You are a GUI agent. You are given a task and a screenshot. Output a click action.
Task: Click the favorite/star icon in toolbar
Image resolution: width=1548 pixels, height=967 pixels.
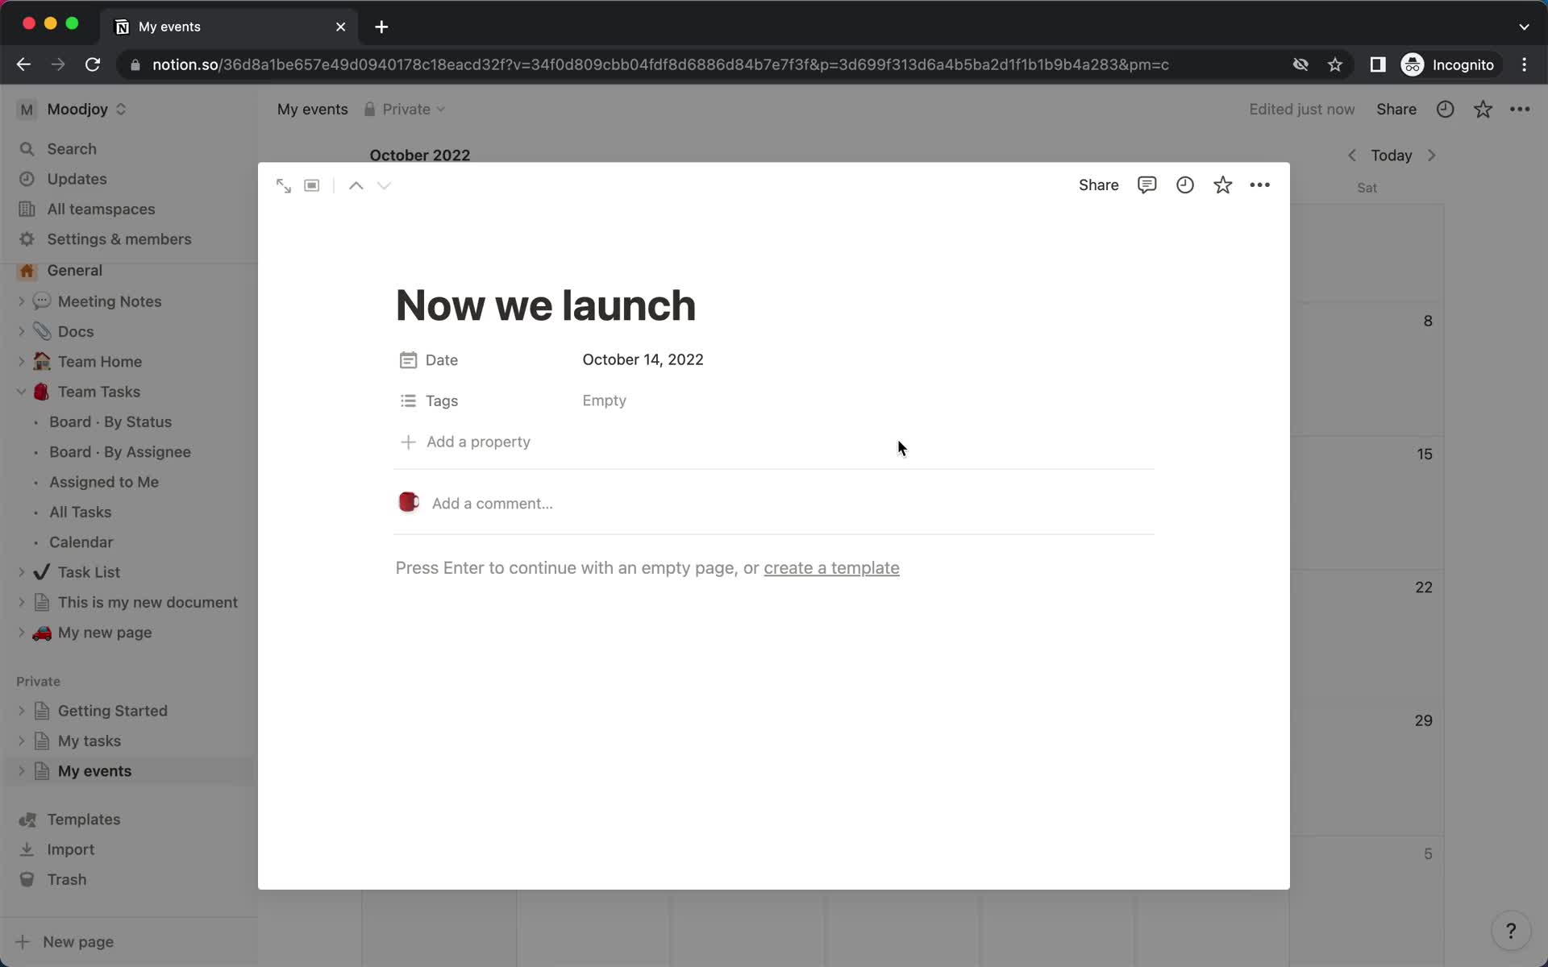tap(1221, 185)
